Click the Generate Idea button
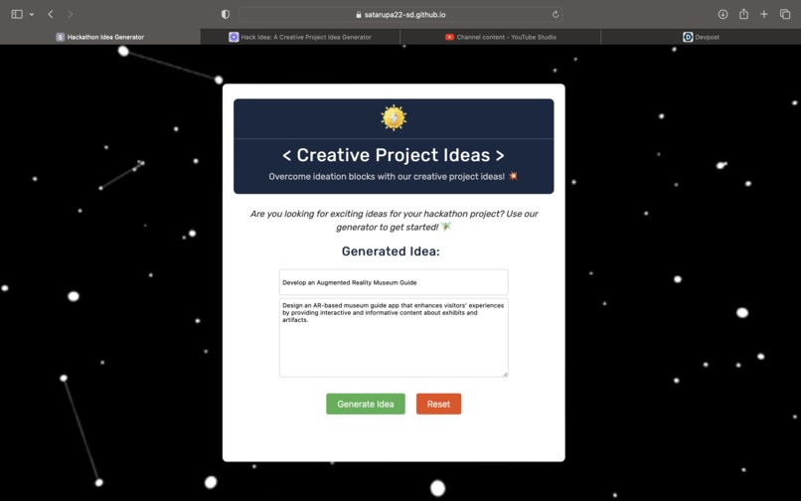Viewport: 801px width, 501px height. (366, 404)
